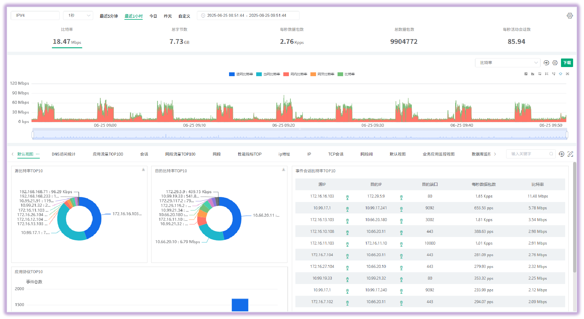Toggle the 出网比特率 legend series
584x319 pixels.
pos(268,74)
